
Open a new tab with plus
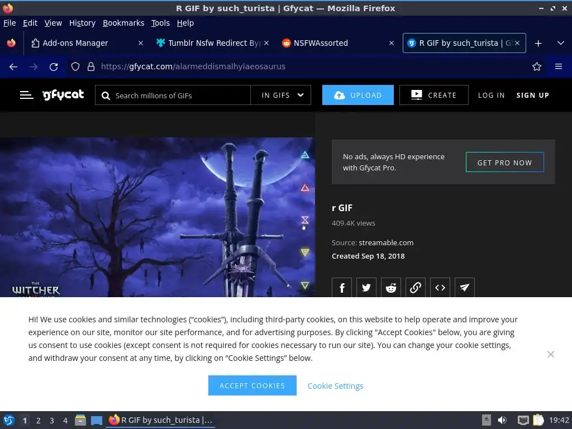point(538,43)
